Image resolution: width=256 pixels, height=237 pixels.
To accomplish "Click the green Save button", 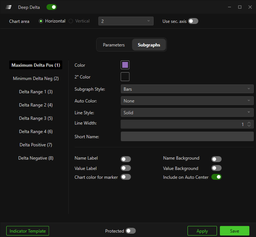I will point(234,231).
